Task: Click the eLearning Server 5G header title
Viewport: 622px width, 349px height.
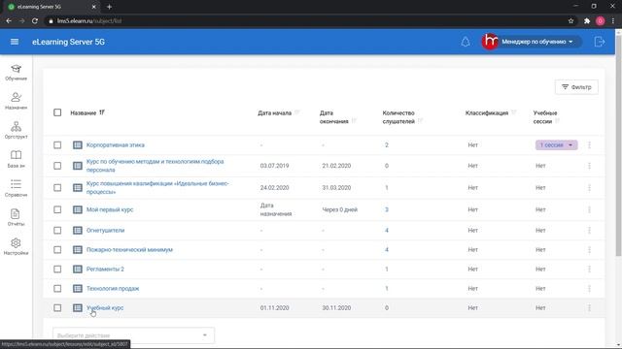Action: [x=68, y=42]
